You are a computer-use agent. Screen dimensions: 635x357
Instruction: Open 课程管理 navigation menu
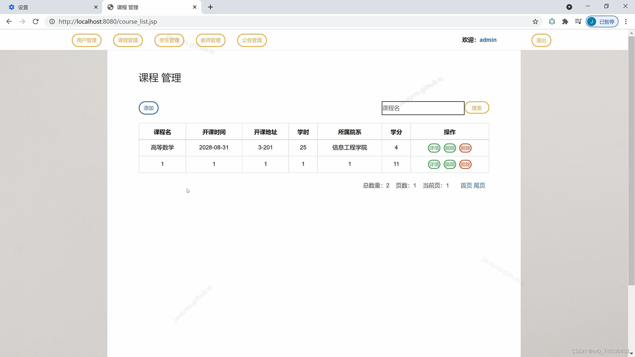point(128,40)
